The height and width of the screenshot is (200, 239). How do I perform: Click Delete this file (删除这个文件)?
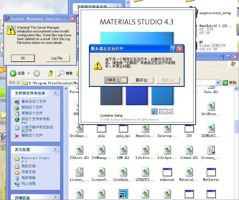click(x=32, y=135)
